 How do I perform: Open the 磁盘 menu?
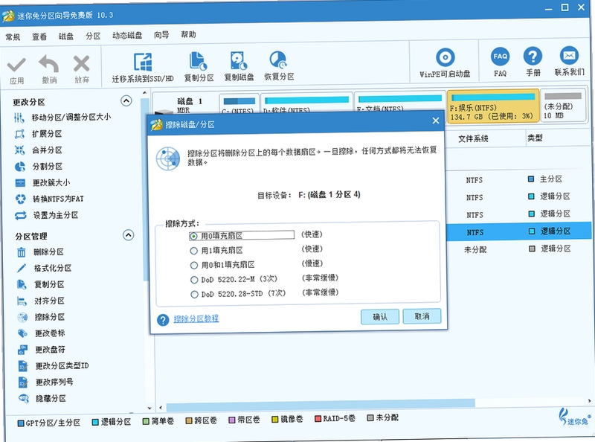(x=66, y=36)
